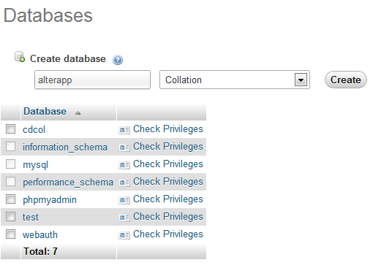Click the database name field containing alterapp
Screen dimensions: 392x268
click(92, 80)
